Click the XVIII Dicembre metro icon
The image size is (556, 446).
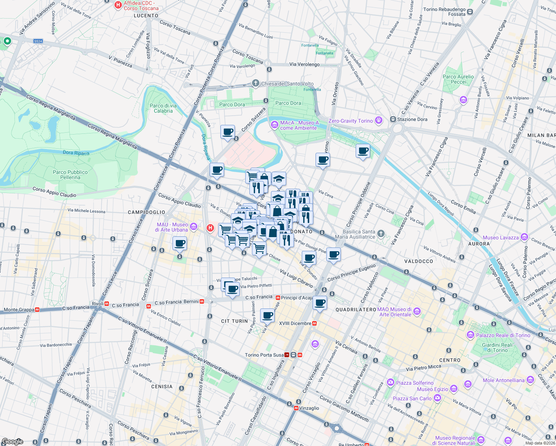(315, 323)
